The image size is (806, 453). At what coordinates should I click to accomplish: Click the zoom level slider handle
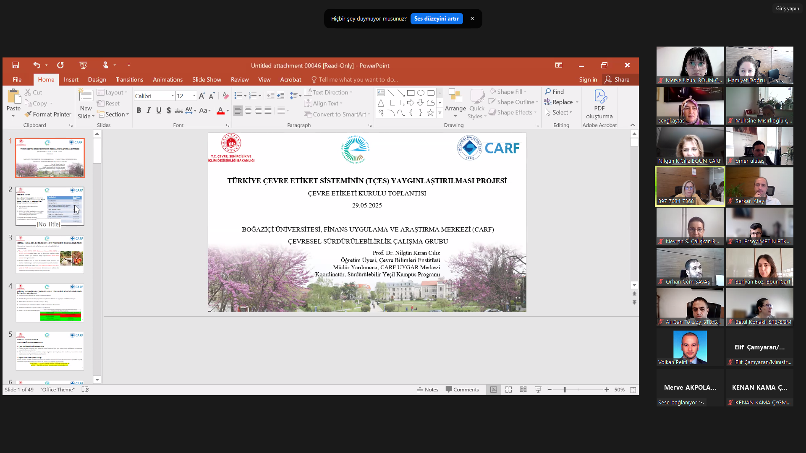(x=565, y=390)
